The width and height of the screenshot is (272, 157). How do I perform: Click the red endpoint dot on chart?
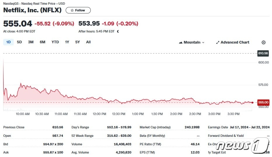point(252,102)
